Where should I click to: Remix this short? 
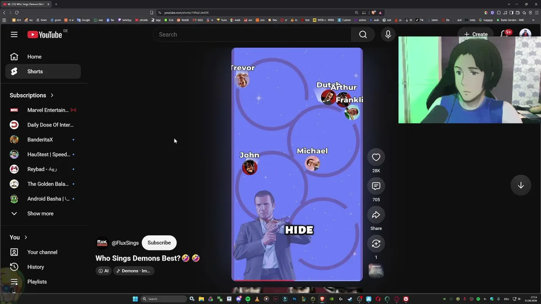pyautogui.click(x=376, y=244)
